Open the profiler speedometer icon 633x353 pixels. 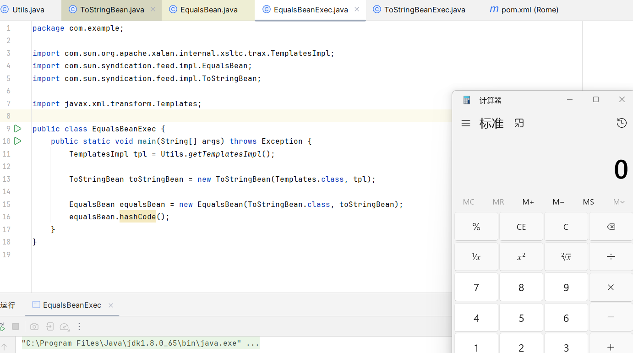pos(65,326)
